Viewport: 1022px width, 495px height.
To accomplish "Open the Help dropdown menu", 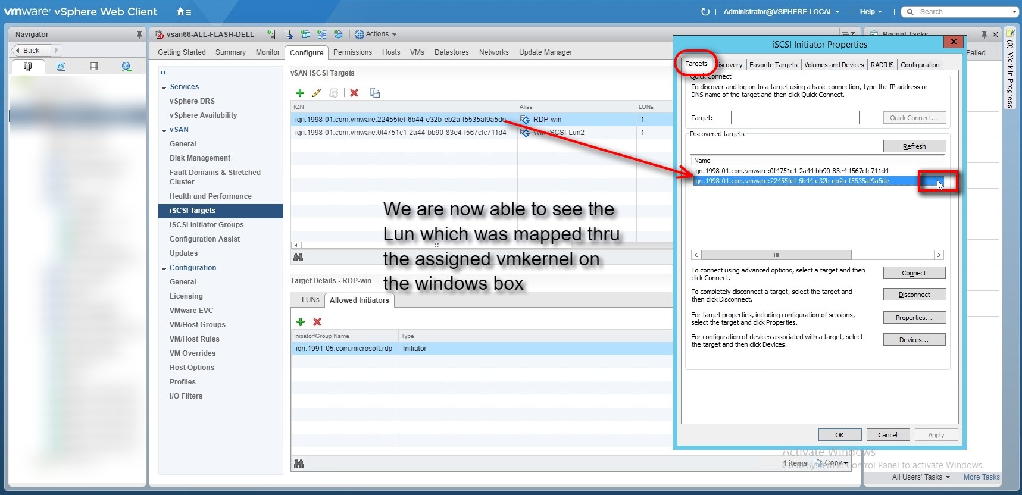I will coord(870,12).
